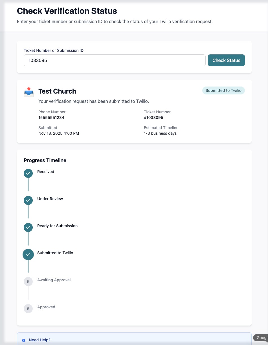This screenshot has height=345, width=268.
Task: Click the Received step checkmark icon
Action: click(28, 173)
